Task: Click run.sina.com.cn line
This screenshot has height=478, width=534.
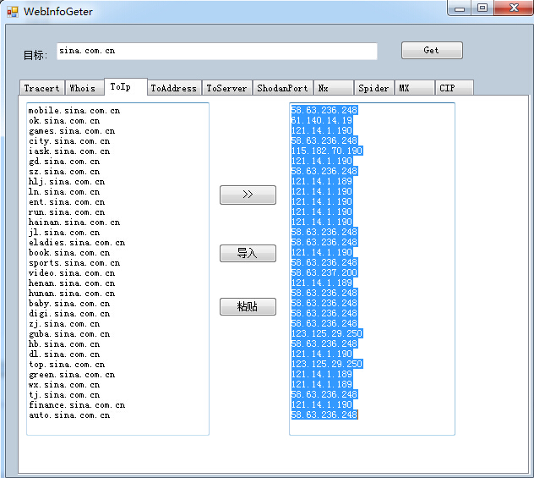Action: click(67, 212)
